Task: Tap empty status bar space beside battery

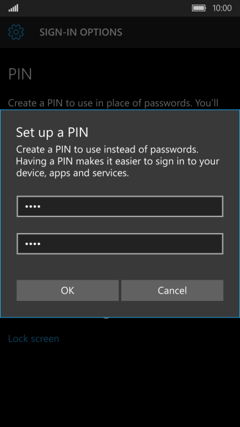Action: tap(105, 8)
